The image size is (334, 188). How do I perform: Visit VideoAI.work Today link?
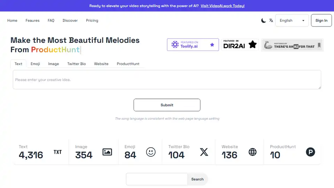(x=223, y=6)
